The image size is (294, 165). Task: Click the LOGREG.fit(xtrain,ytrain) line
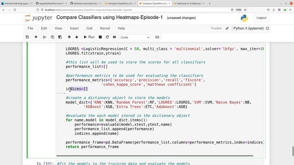coord(93,53)
